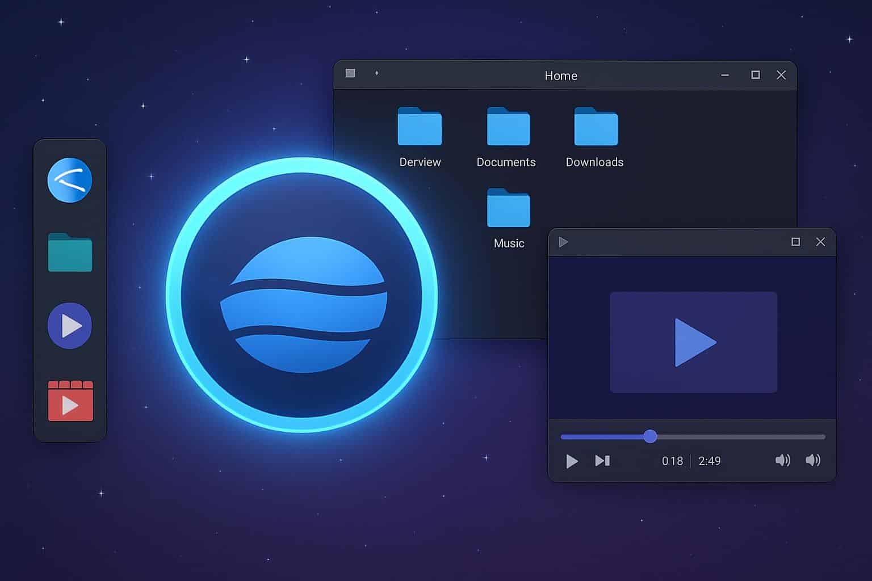Click the glowing blue globe logo
The width and height of the screenshot is (872, 581).
coord(302,295)
